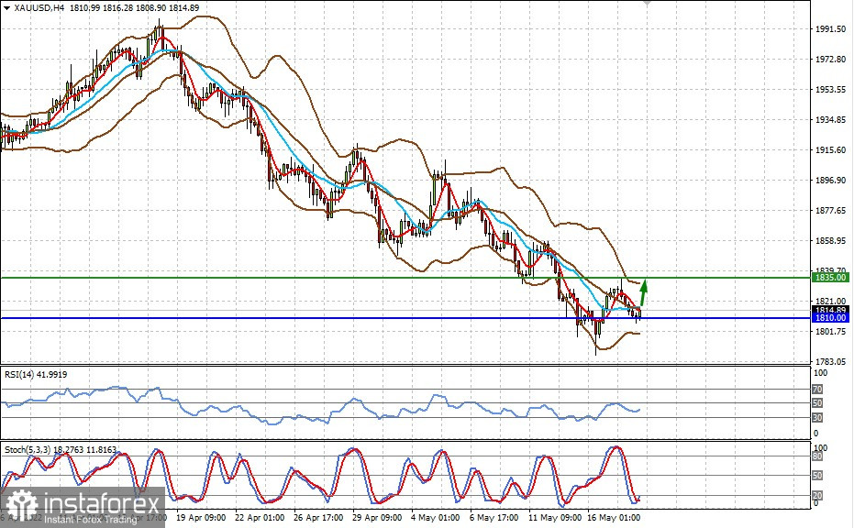Click the 6 May 17:00 time label

(494, 518)
